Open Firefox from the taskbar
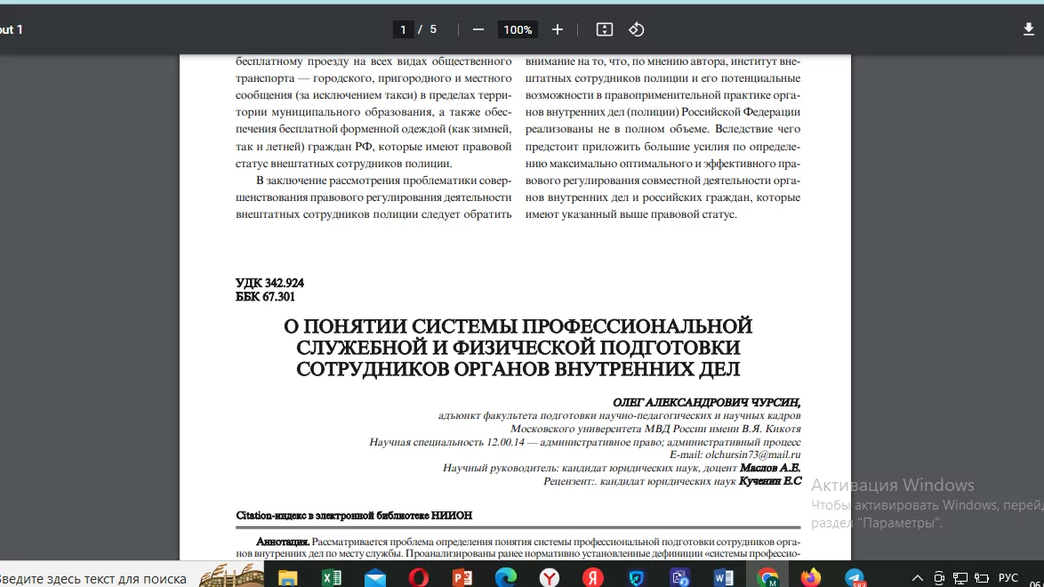Screen dimensions: 1044x587 click(810, 576)
